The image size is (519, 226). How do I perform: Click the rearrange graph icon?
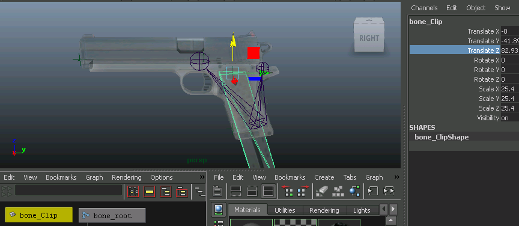coord(338,191)
